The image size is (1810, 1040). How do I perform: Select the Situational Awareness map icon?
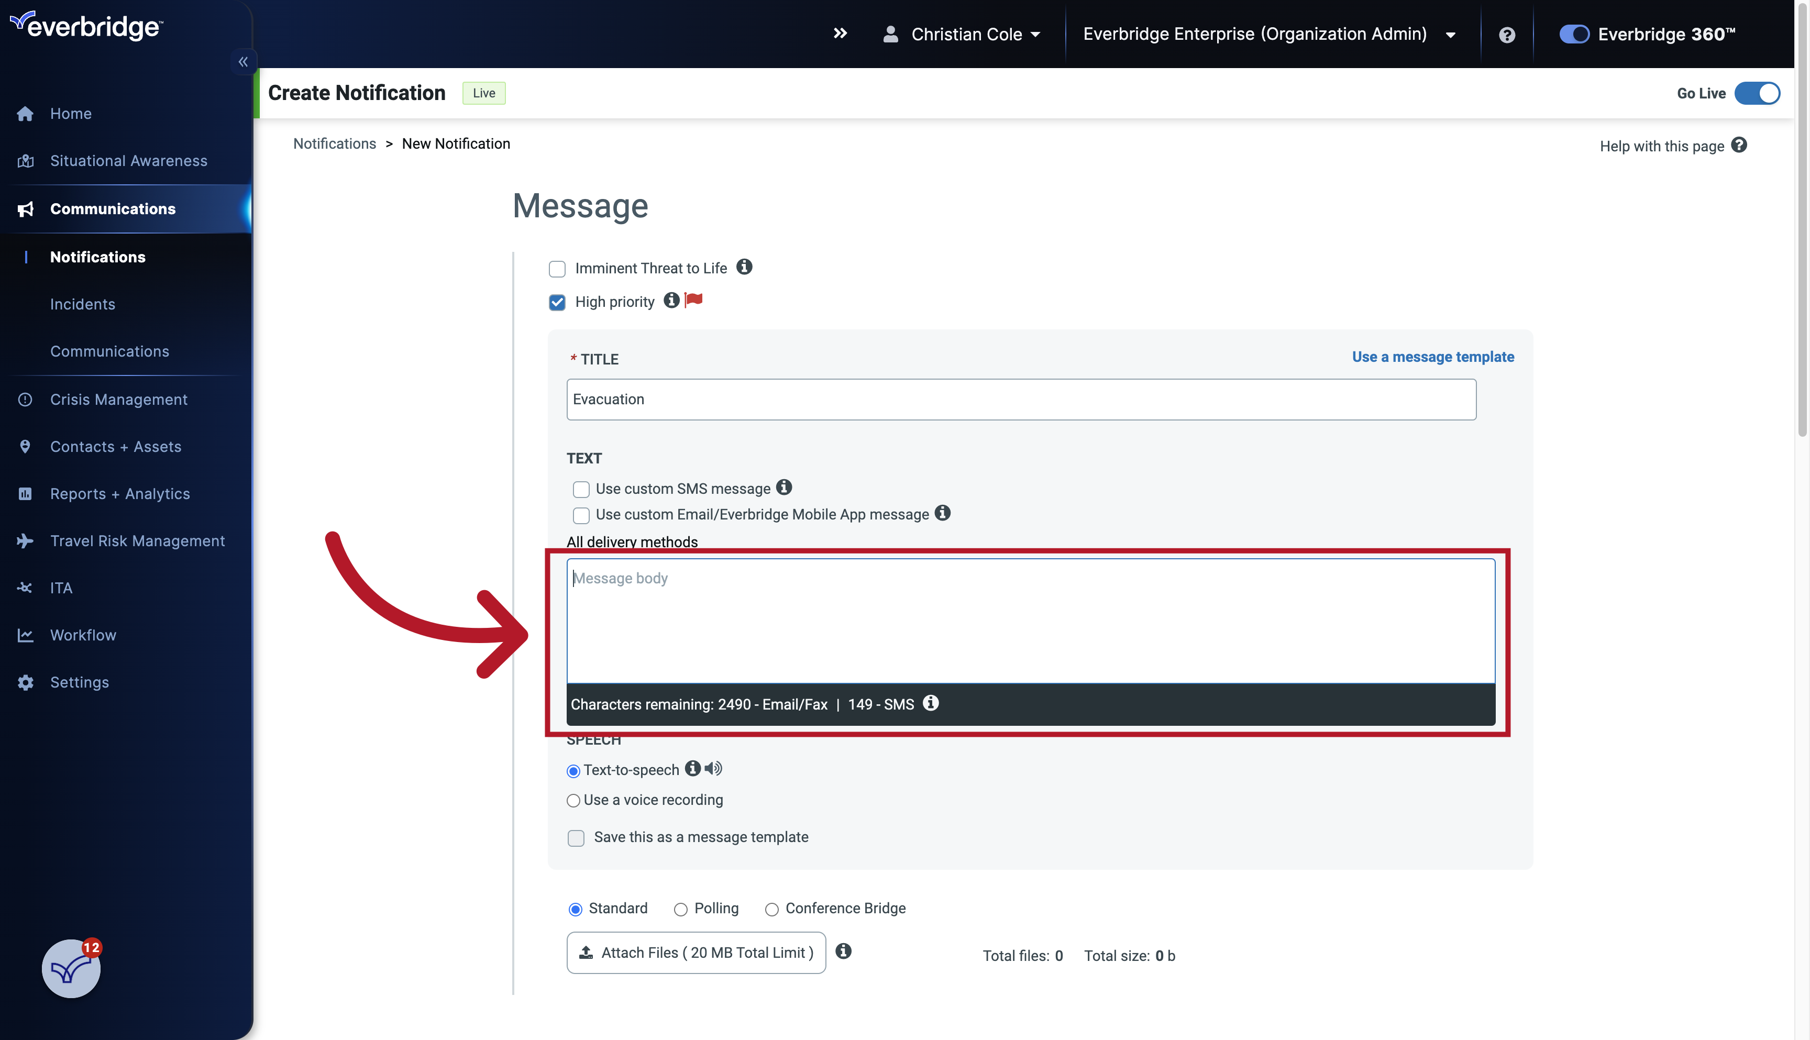tap(25, 160)
